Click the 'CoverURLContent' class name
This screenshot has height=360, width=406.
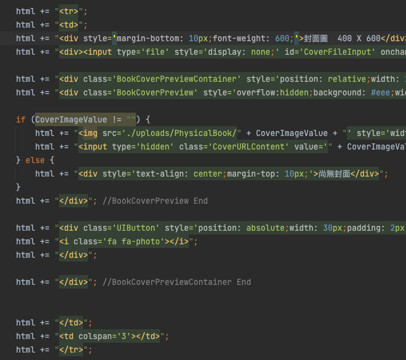coord(237,146)
